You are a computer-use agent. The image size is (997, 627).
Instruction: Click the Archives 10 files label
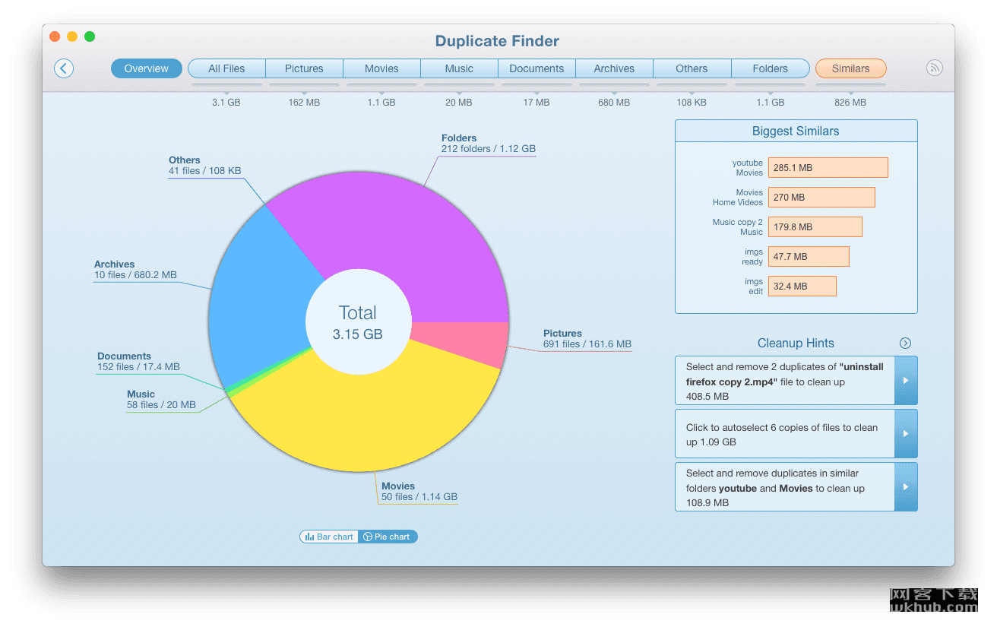tap(135, 270)
